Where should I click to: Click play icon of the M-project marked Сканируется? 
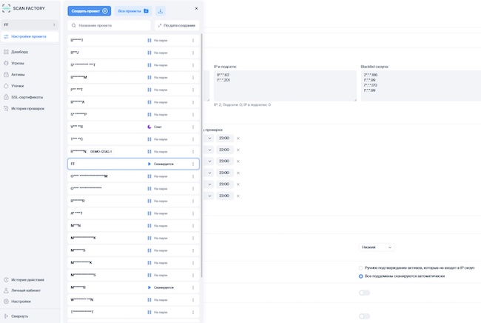(x=149, y=287)
